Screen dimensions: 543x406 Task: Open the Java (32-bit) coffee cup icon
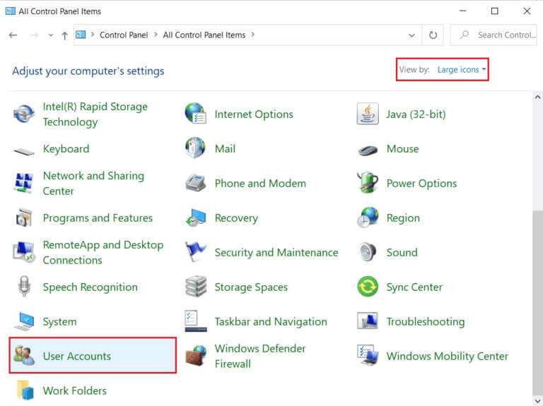[x=368, y=114]
